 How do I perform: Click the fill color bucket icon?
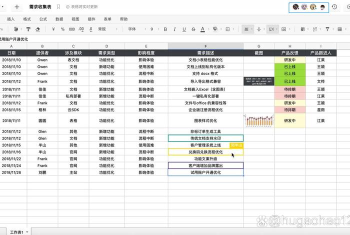[x=215, y=29]
